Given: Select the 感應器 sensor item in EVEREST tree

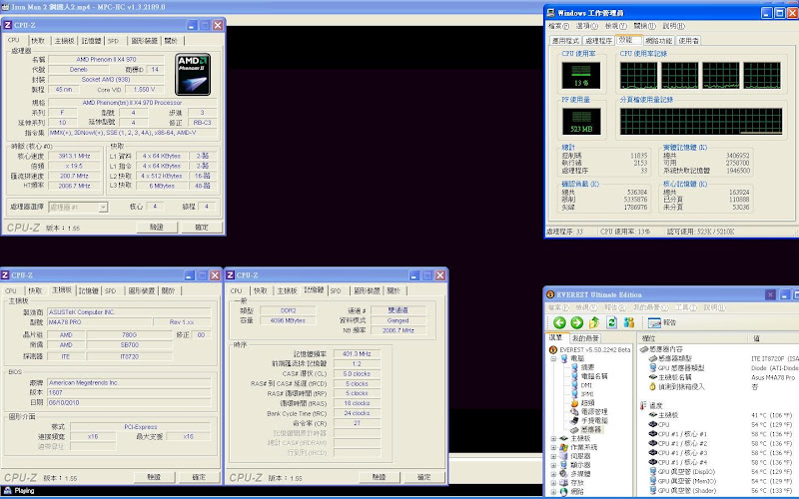Looking at the screenshot, I should [x=585, y=429].
